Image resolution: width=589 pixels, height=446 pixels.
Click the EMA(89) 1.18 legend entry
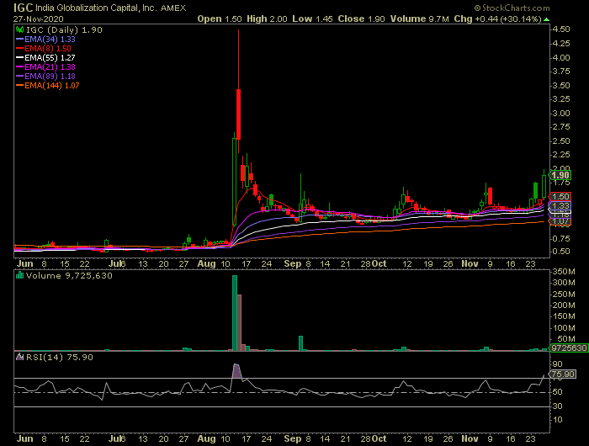45,77
